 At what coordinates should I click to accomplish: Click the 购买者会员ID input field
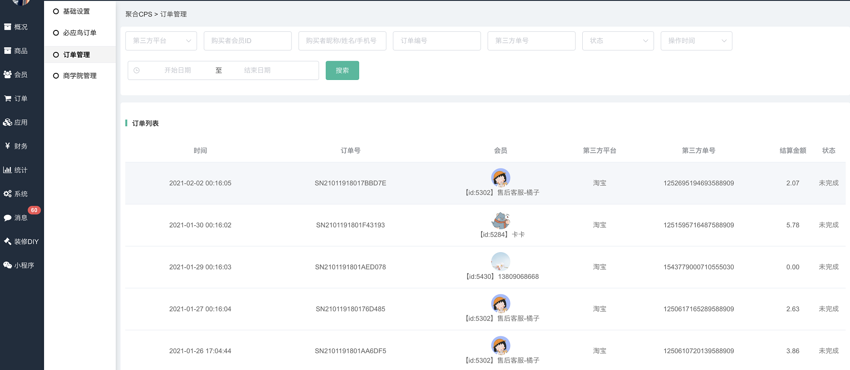coord(248,41)
